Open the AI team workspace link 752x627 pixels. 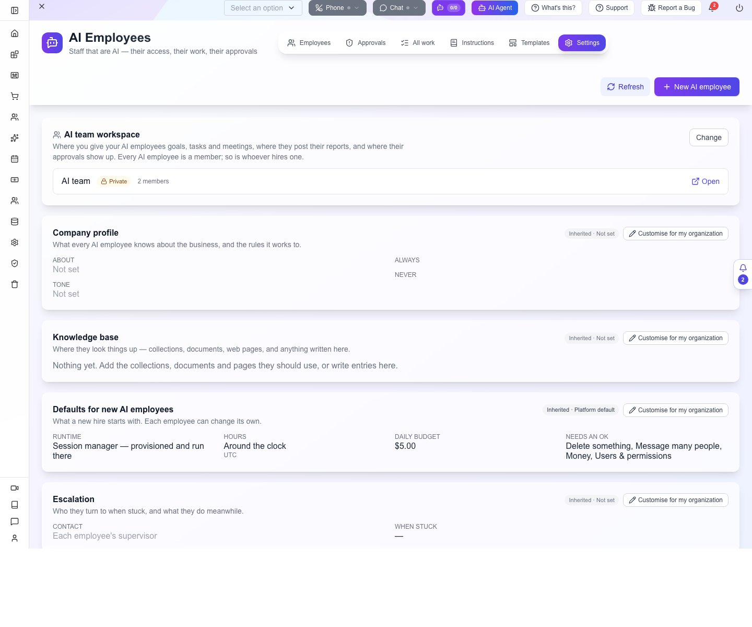pos(706,181)
